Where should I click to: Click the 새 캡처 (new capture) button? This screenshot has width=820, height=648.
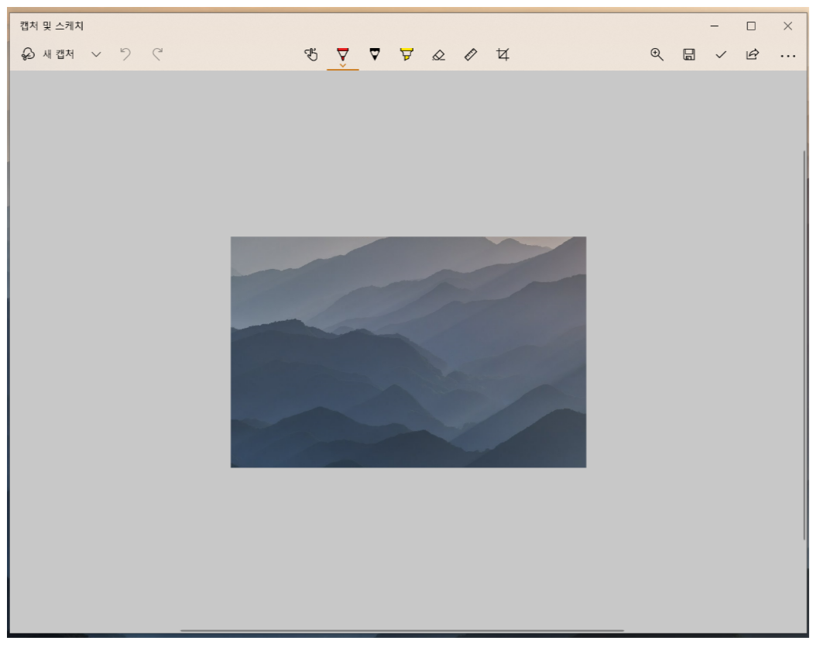47,54
